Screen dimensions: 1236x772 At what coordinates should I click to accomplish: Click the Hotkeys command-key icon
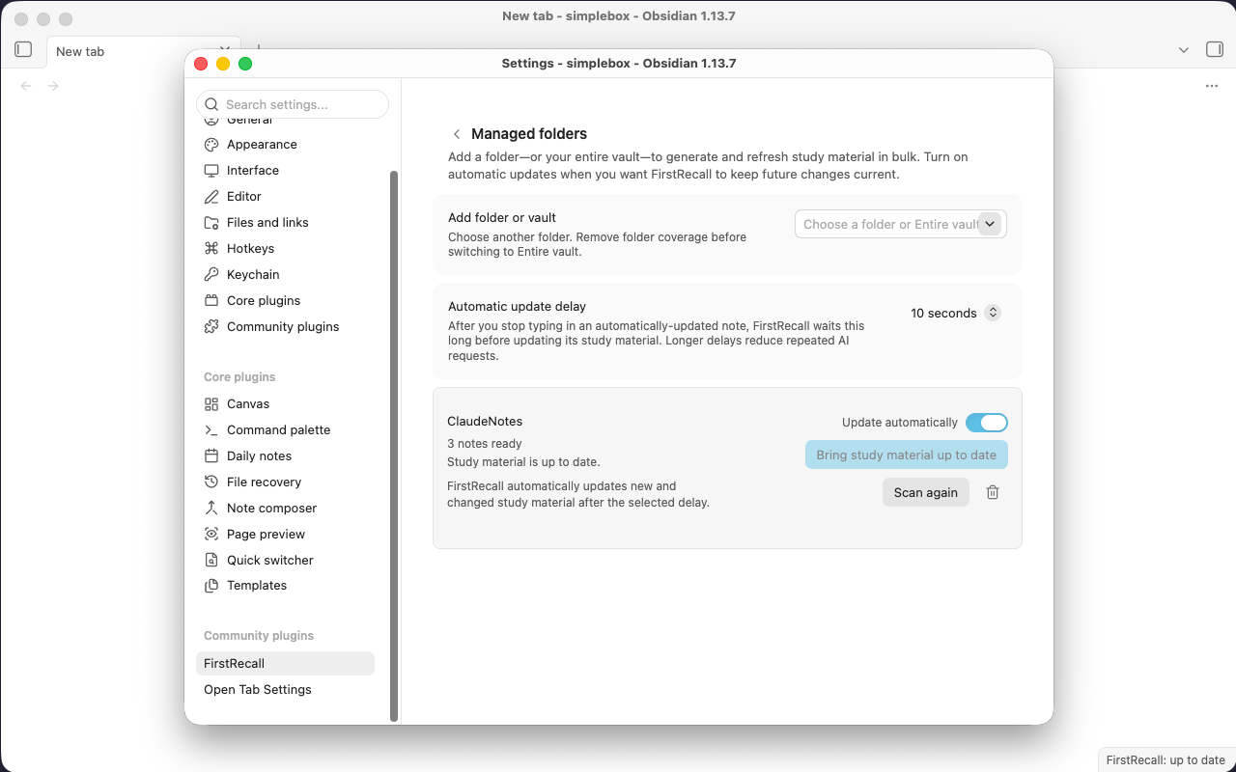tap(211, 249)
